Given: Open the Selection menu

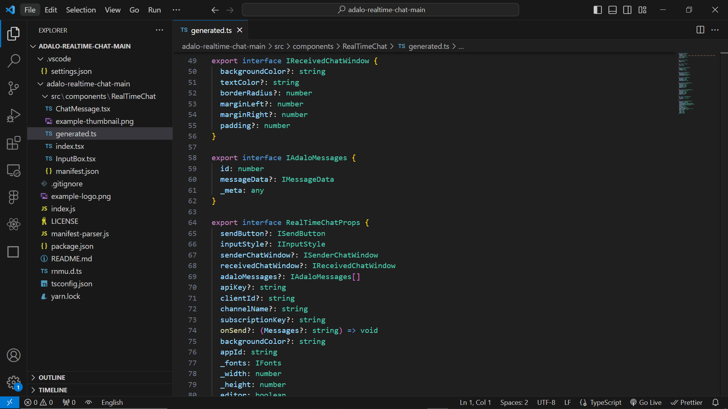Looking at the screenshot, I should (81, 10).
